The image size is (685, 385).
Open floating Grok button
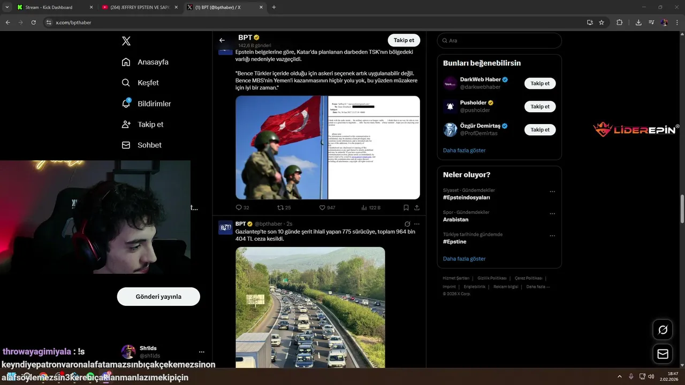coord(663,330)
